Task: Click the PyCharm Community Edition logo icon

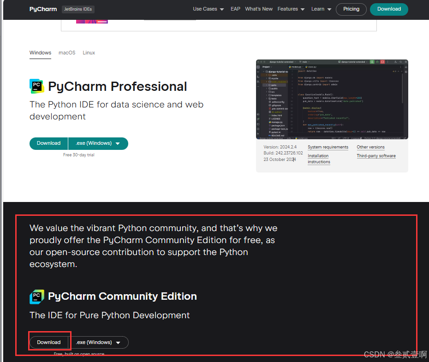Action: 36,297
